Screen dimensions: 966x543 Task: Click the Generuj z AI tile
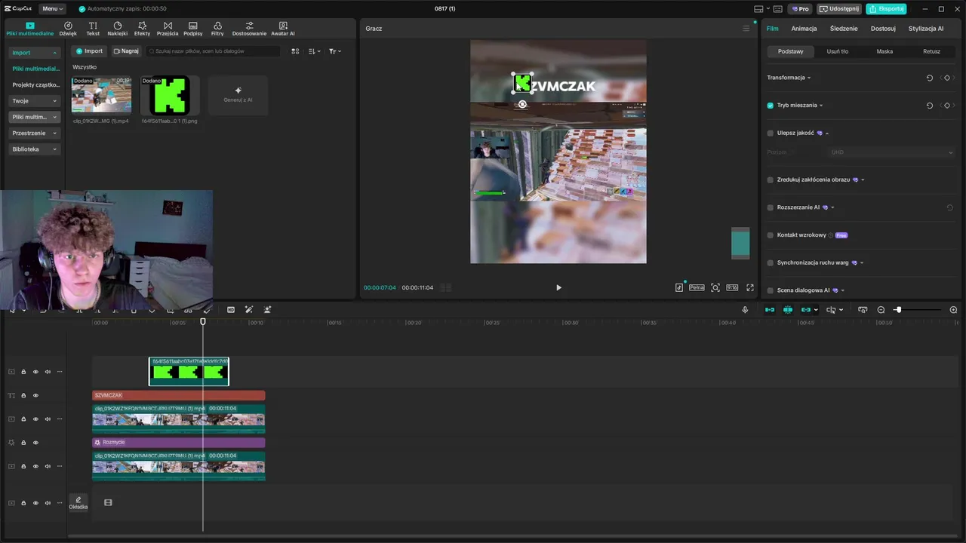[x=238, y=95]
